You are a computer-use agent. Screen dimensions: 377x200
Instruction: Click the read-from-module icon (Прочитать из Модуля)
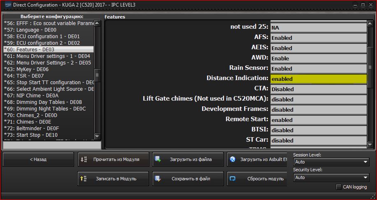coord(84,159)
